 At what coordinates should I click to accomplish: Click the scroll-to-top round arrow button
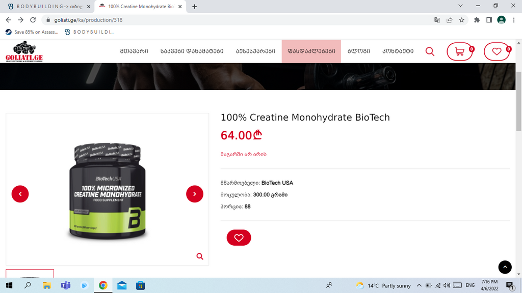[x=505, y=267]
